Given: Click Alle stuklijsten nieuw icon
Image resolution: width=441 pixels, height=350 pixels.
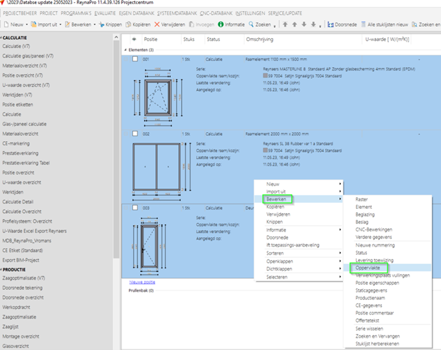Looking at the screenshot, I should [363, 25].
